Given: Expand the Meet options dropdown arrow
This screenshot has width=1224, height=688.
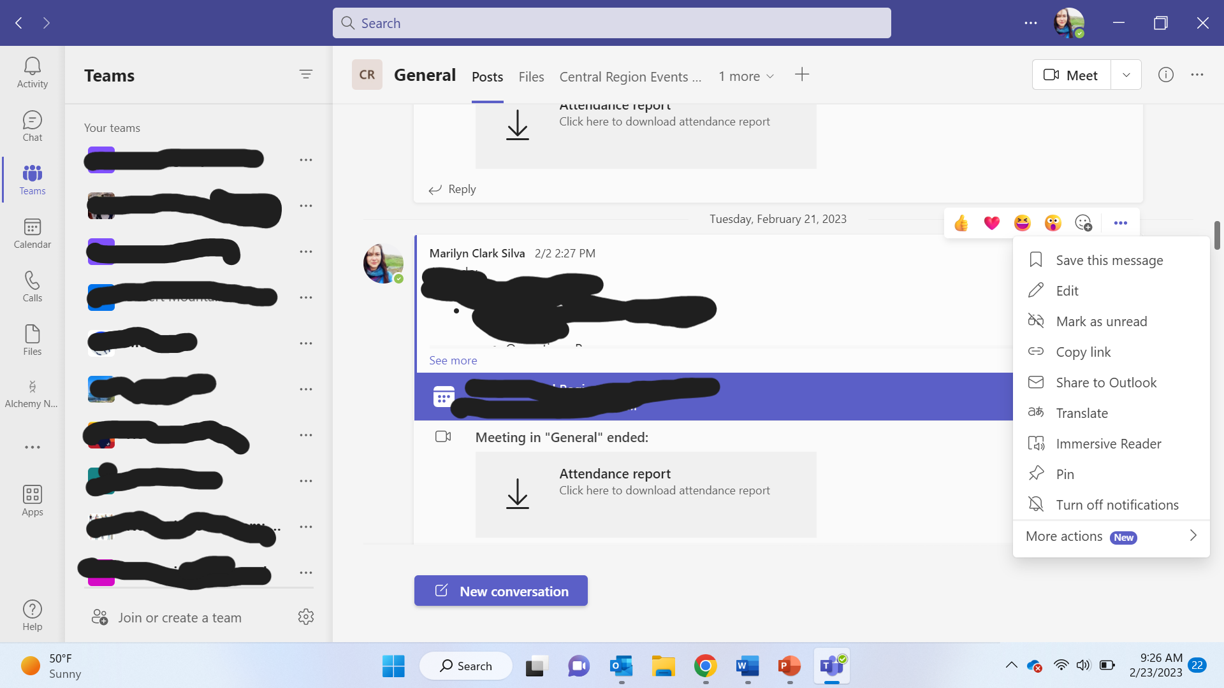Looking at the screenshot, I should click(1126, 75).
